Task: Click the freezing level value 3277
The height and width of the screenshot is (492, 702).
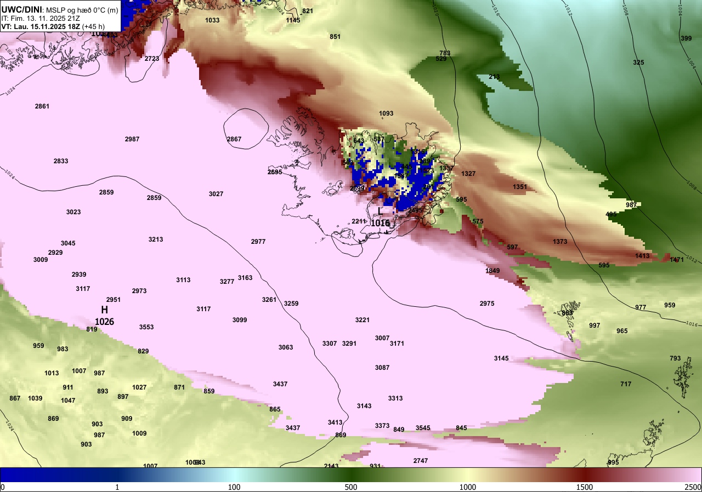Action: [227, 282]
